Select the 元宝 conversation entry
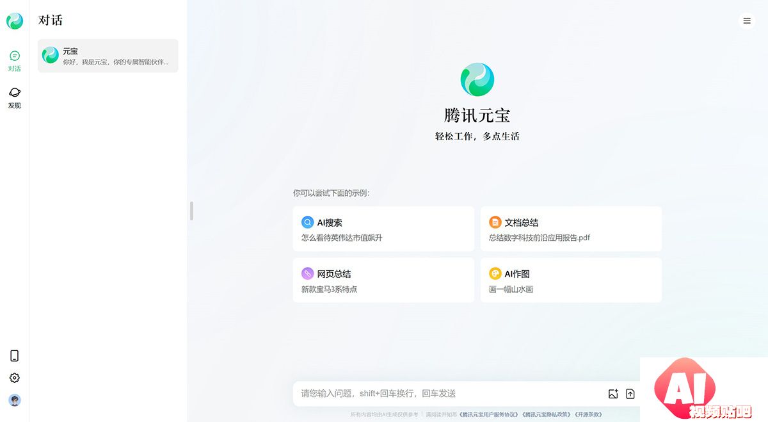Image resolution: width=768 pixels, height=422 pixels. [108, 56]
